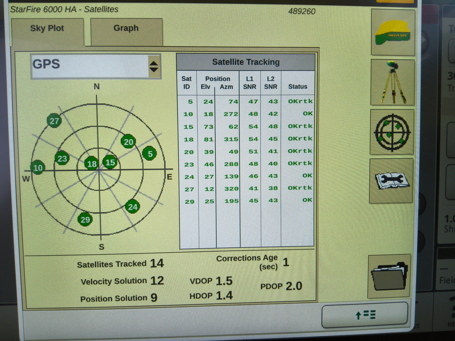The image size is (455, 341).
Task: Click Sat ID 10 in tracking table
Action: (x=188, y=114)
